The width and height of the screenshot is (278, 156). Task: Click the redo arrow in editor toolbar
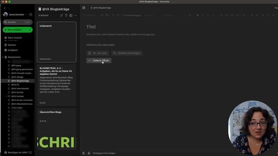[x=118, y=16]
